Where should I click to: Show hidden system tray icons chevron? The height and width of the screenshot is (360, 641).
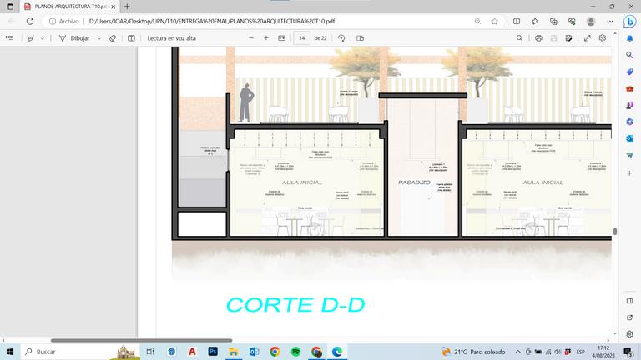517,352
